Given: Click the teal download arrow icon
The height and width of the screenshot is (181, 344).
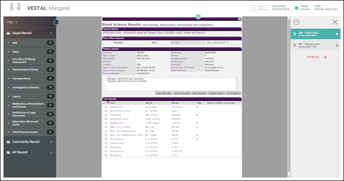Looking at the screenshot, I should (198, 17).
